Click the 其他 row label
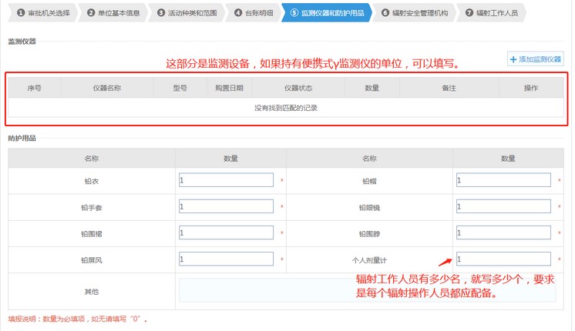 click(x=91, y=292)
